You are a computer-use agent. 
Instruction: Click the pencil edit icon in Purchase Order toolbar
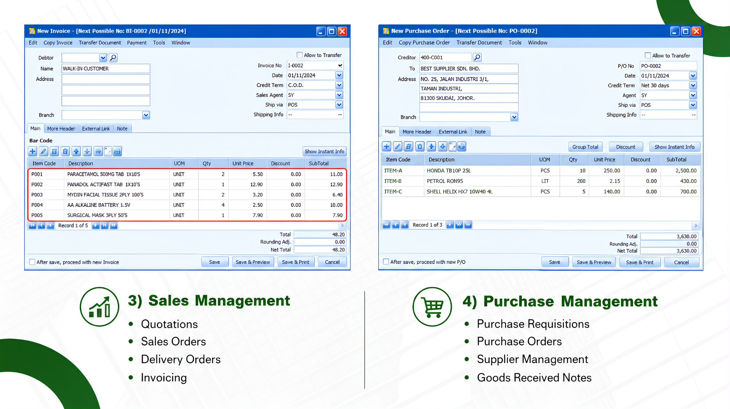click(397, 147)
